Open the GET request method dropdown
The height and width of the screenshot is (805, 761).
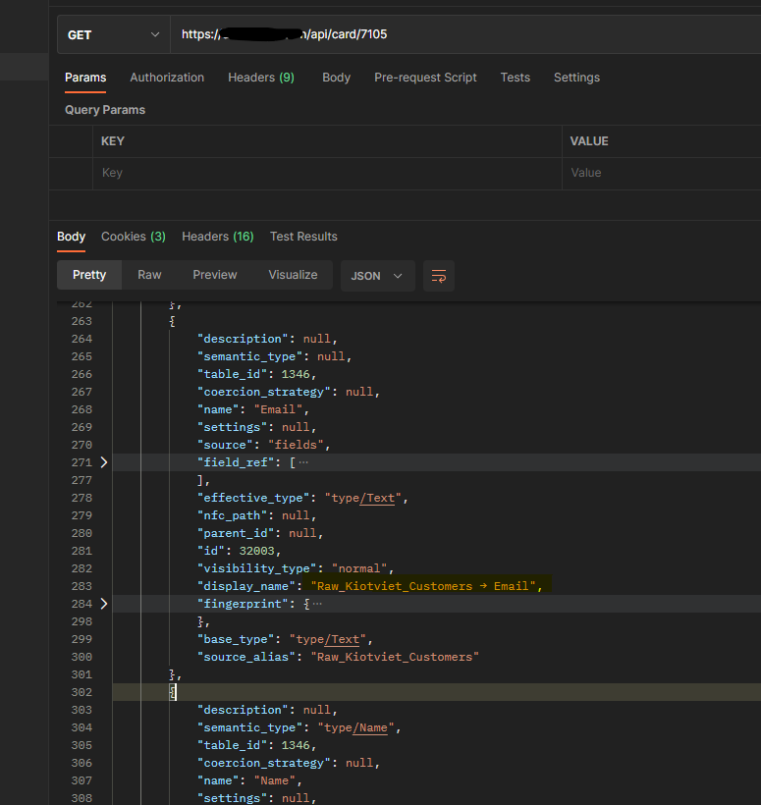pos(113,34)
